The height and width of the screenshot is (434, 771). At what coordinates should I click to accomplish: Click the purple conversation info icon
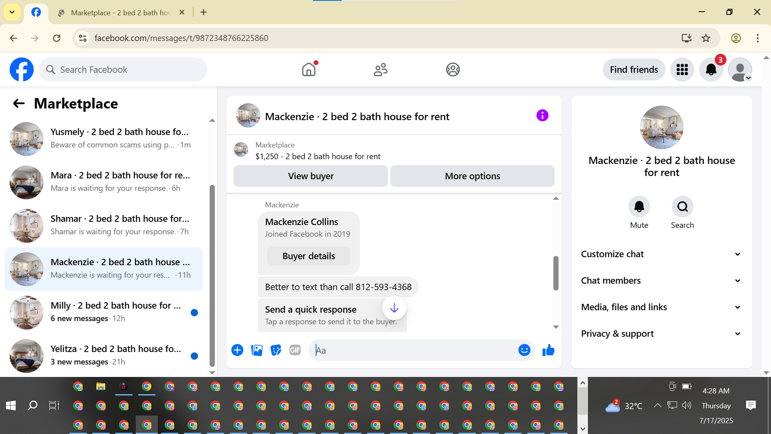[542, 116]
